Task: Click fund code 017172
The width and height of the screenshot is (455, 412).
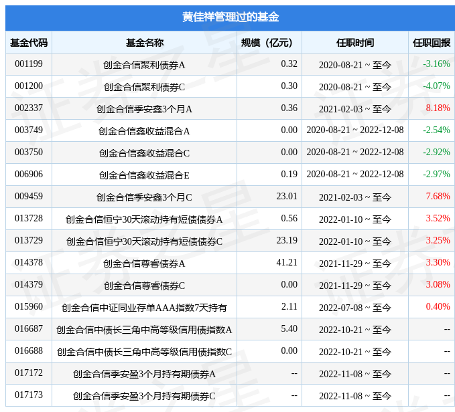Action: 29,373
